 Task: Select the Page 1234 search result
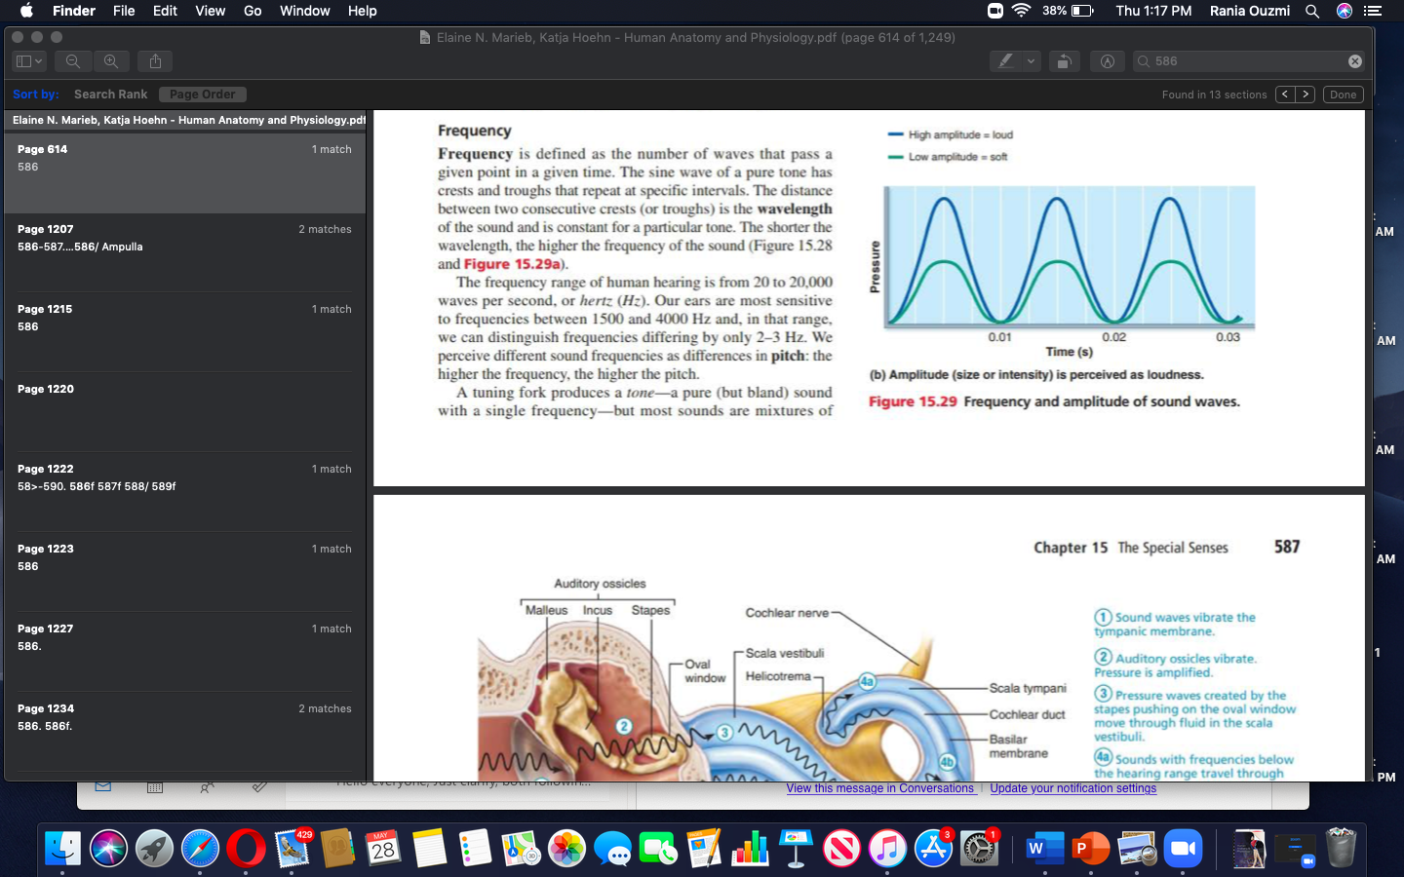click(185, 732)
